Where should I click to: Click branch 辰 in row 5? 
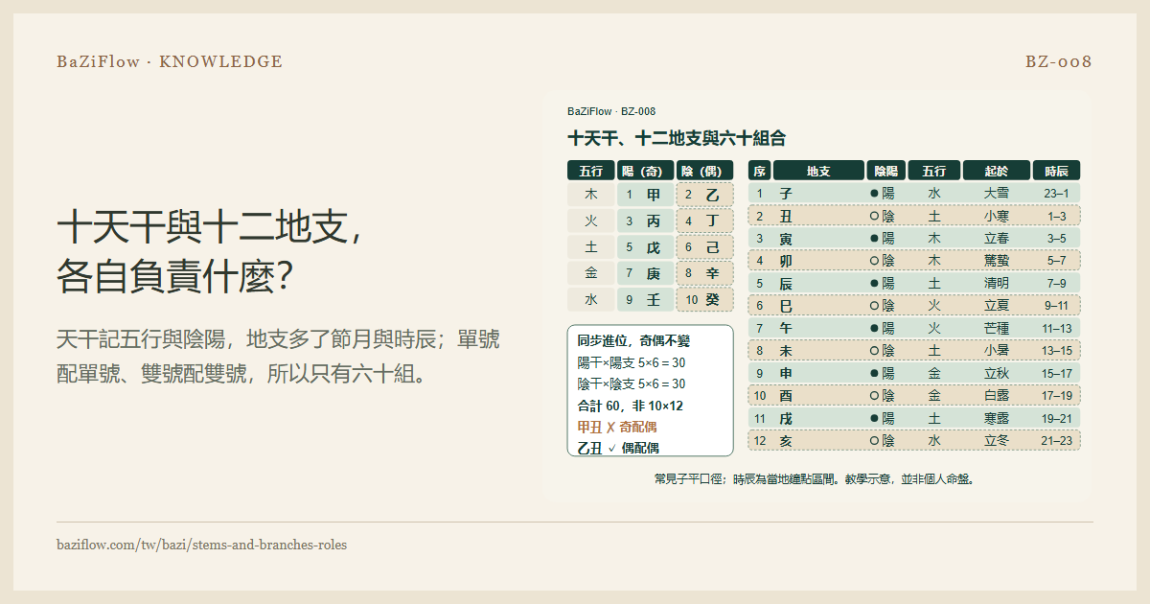(x=786, y=283)
